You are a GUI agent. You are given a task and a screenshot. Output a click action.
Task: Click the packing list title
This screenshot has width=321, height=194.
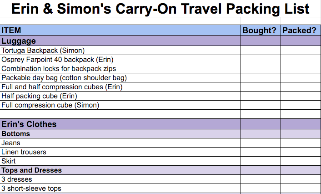pos(160,9)
